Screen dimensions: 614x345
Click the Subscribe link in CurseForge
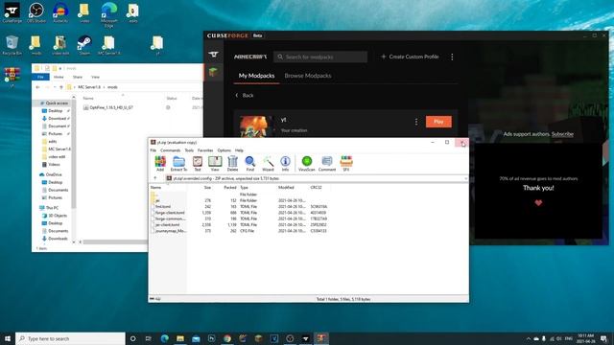tap(562, 134)
